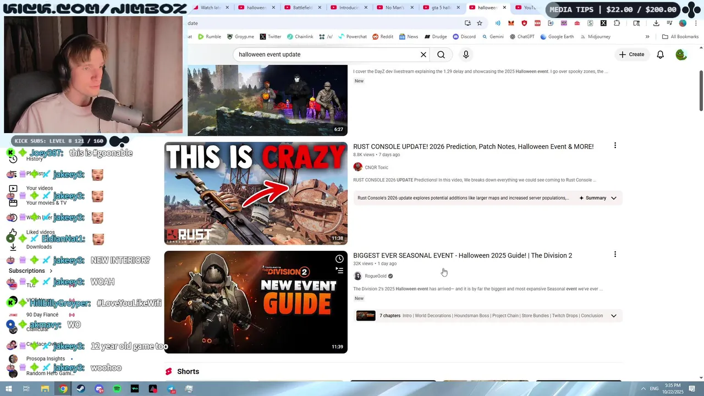Open the Rumble bookmark
704x396 pixels.
[210, 37]
